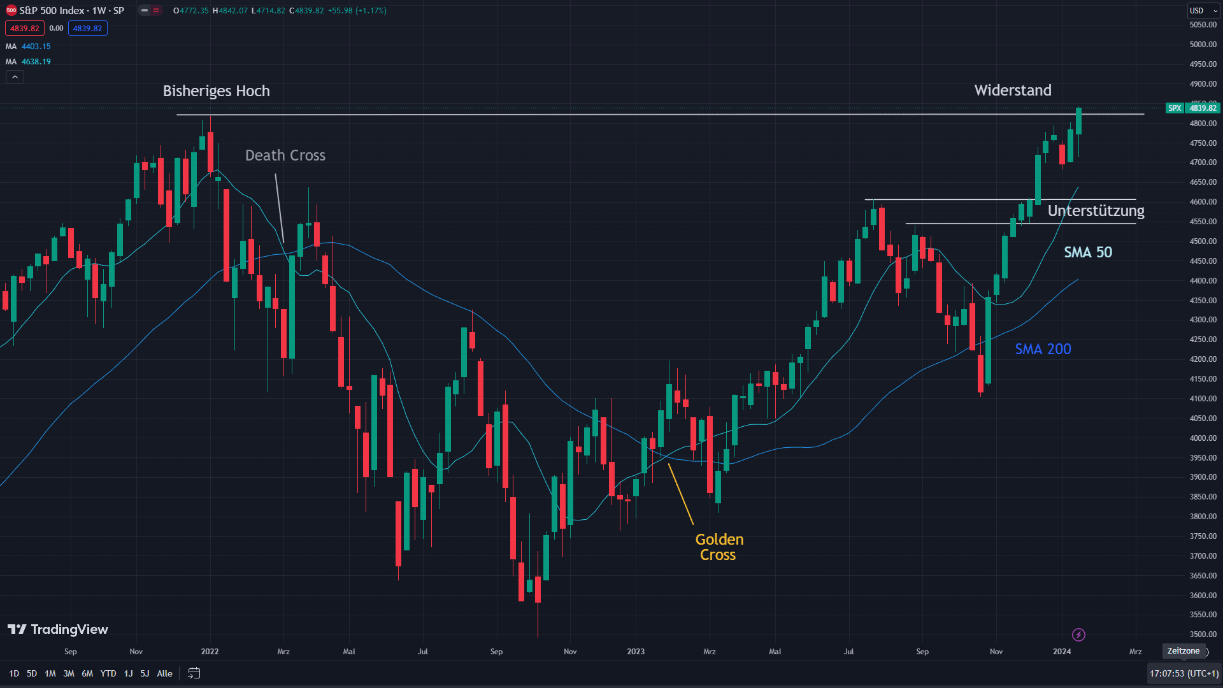Switch range to 5J
The width and height of the screenshot is (1223, 688).
(x=145, y=673)
